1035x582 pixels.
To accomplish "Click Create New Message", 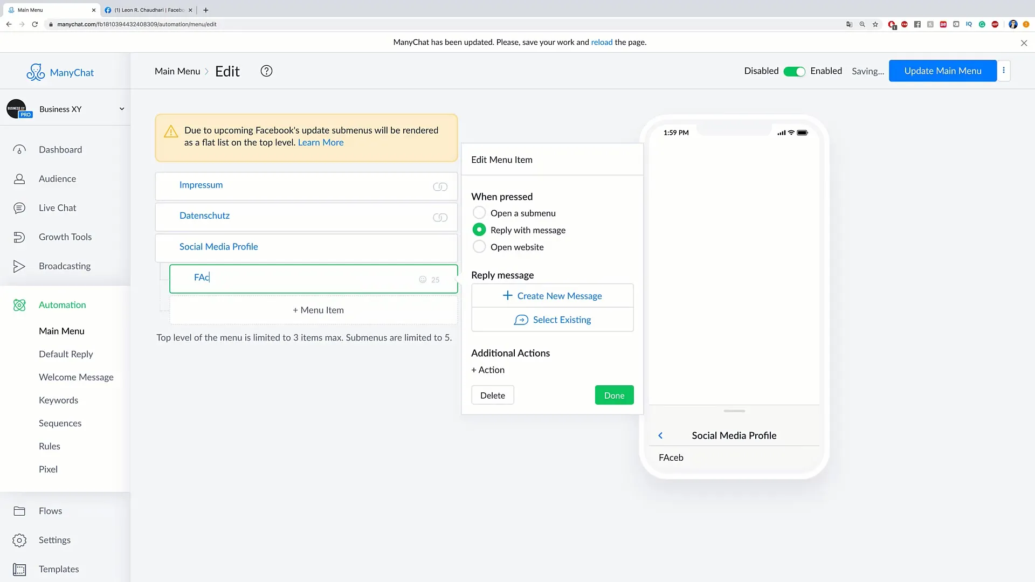I will 552,295.
